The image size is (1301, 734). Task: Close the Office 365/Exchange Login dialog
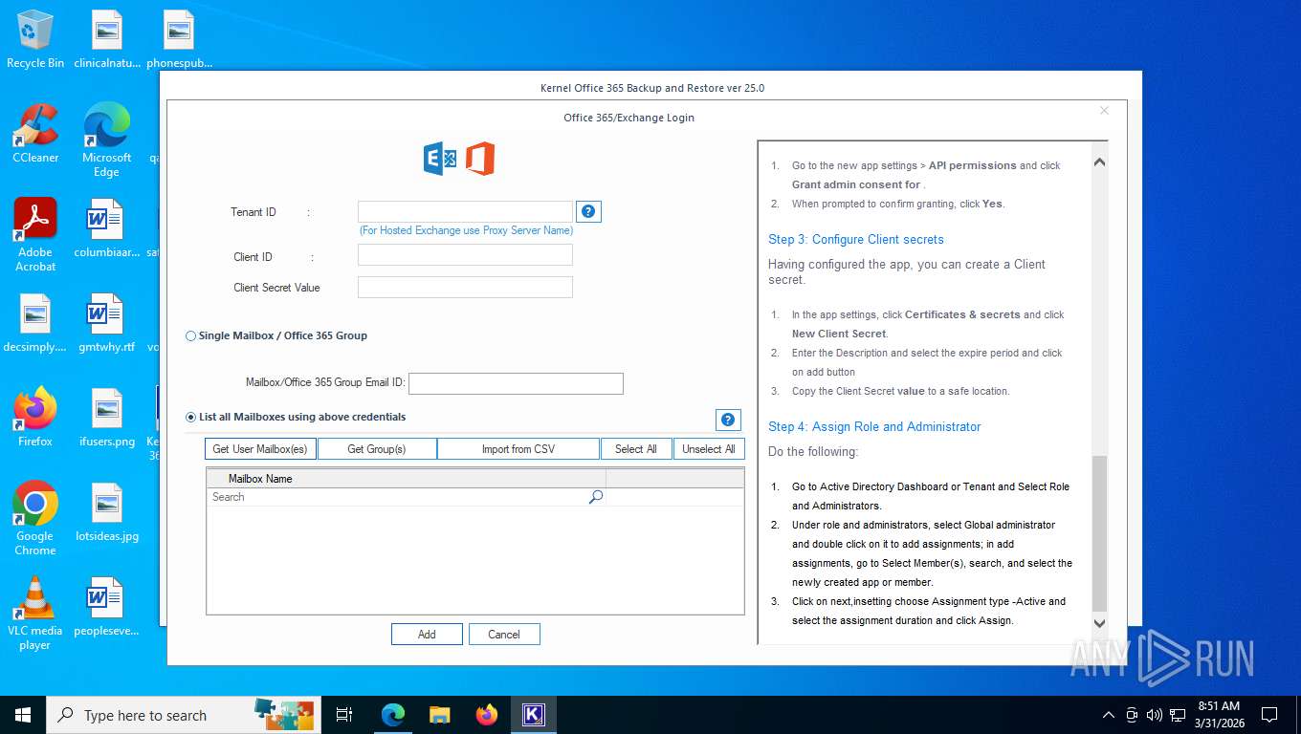[1104, 111]
